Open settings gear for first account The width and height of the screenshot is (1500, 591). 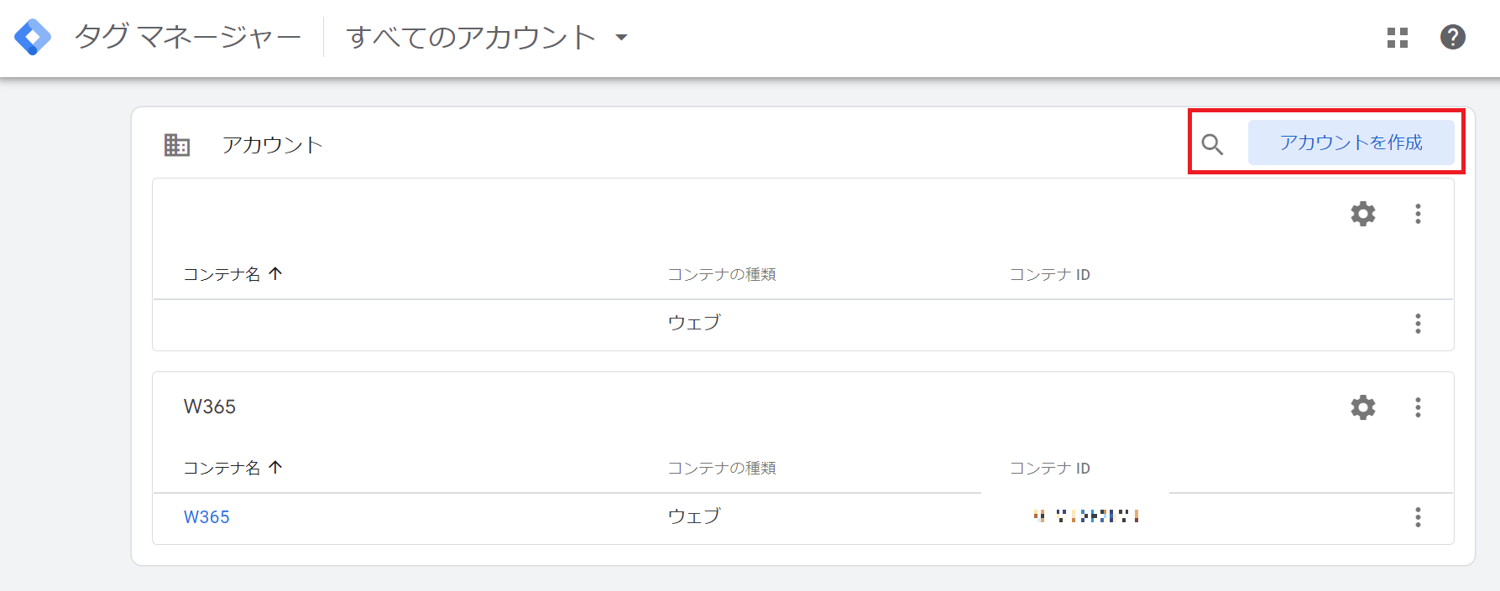[x=1363, y=214]
